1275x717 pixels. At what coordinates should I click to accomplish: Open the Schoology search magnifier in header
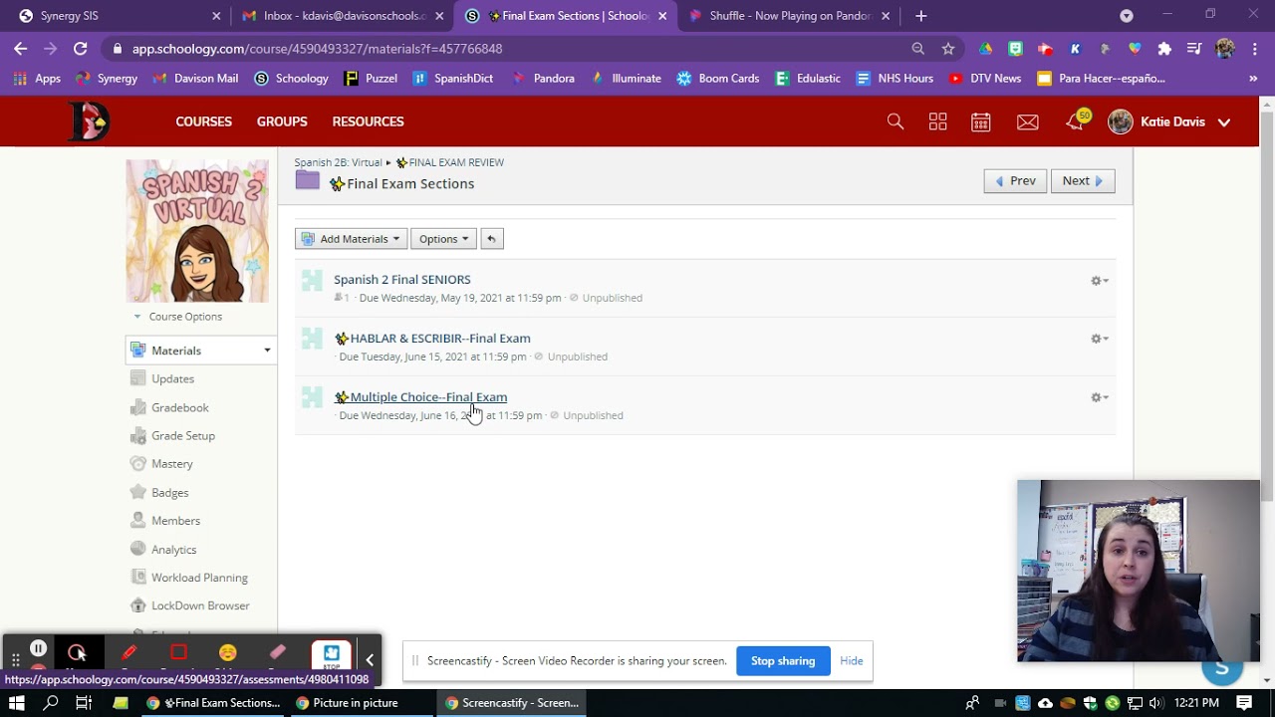pyautogui.click(x=895, y=121)
